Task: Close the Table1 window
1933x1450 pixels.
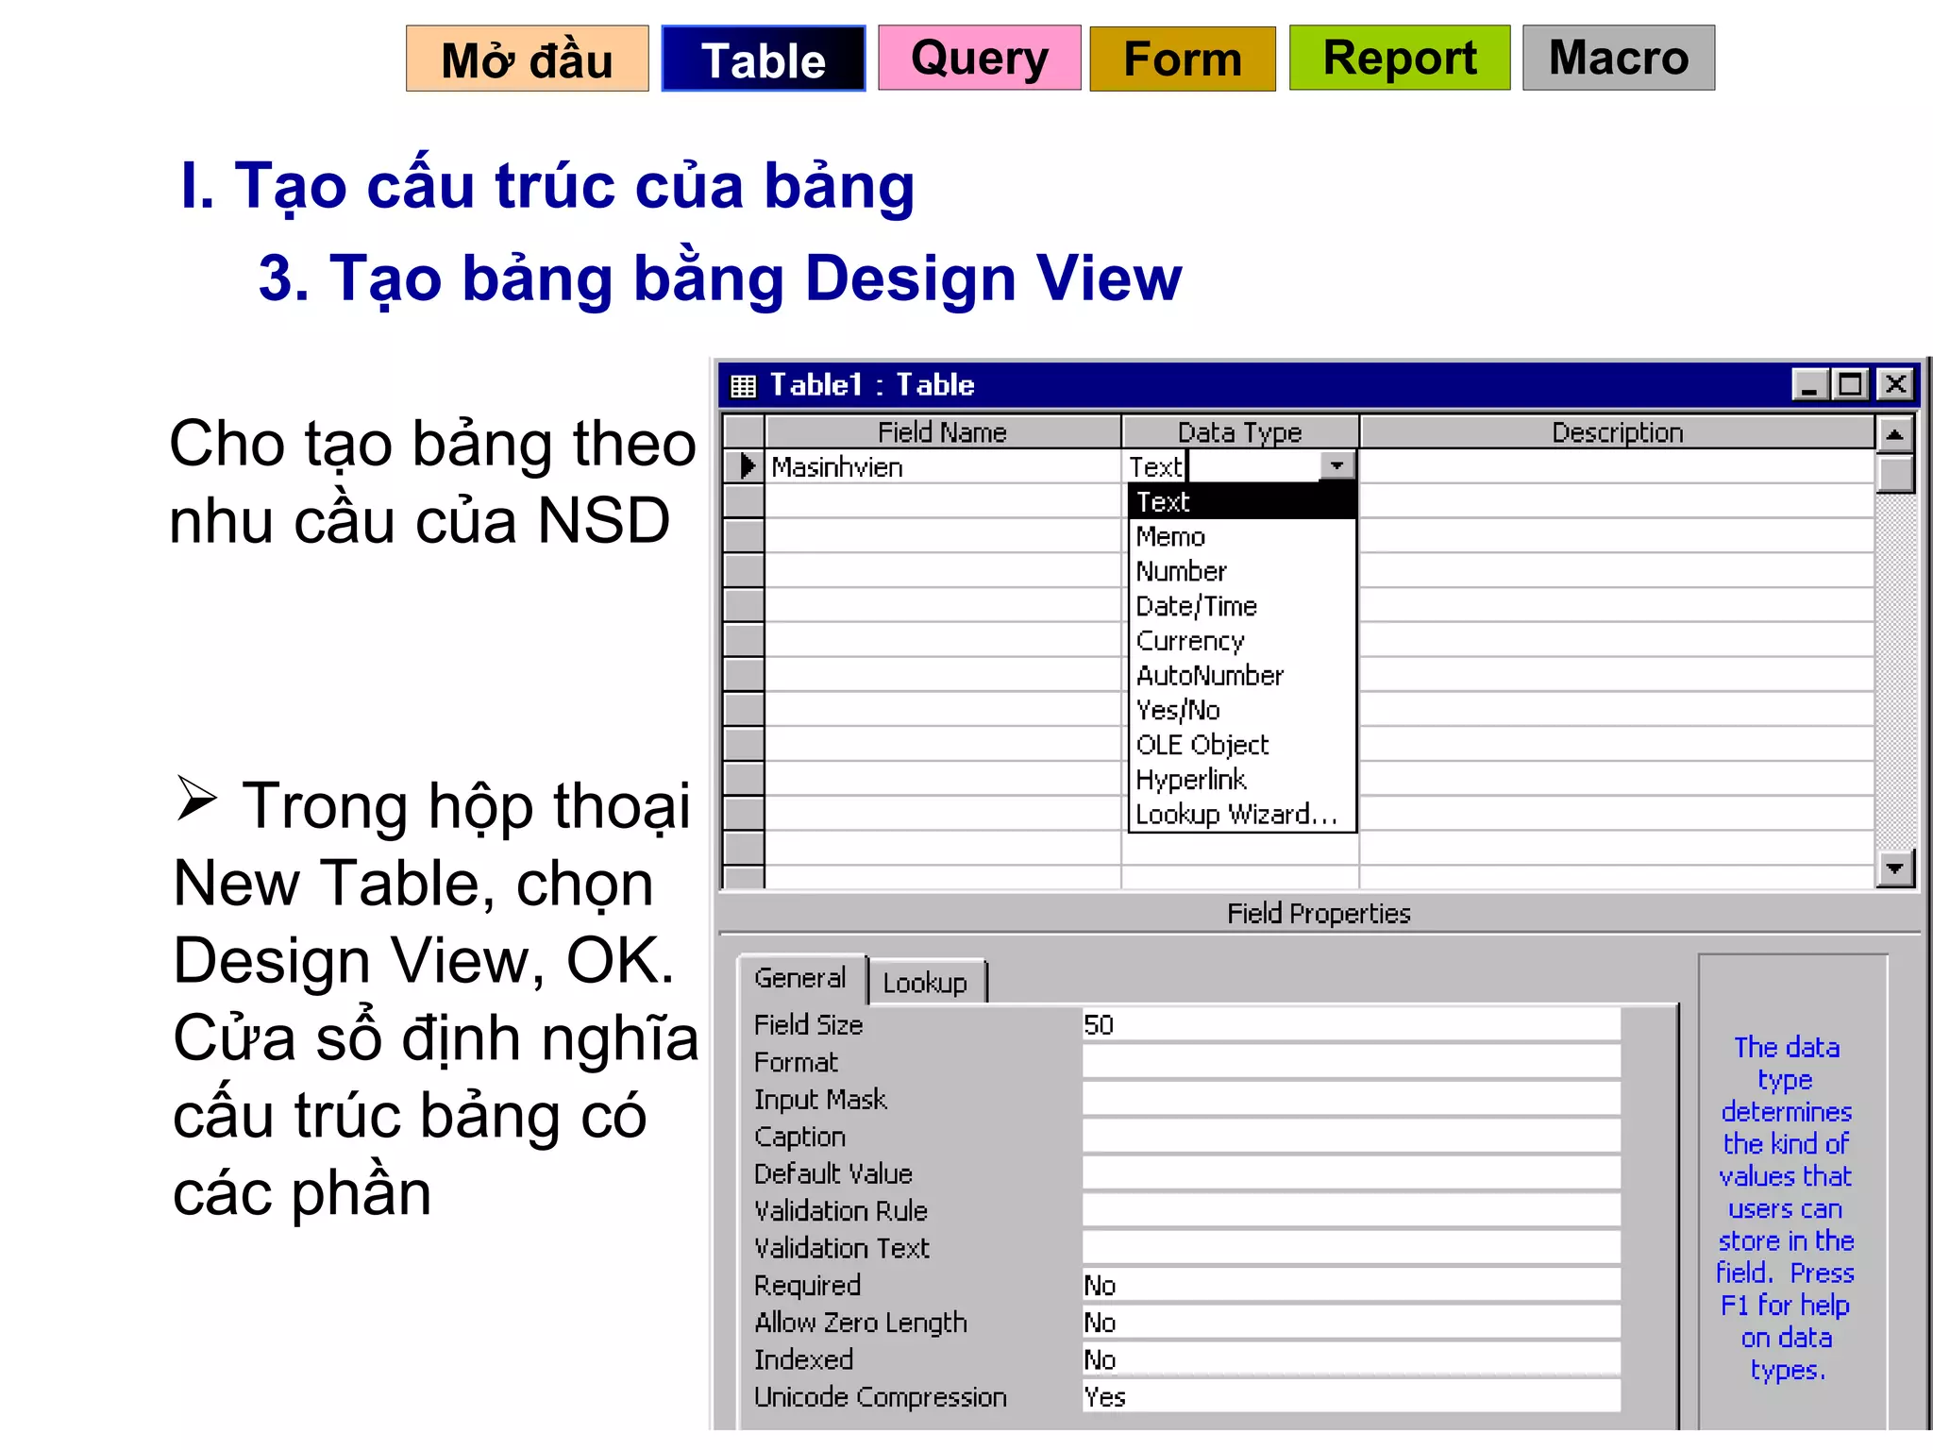Action: [x=1894, y=385]
